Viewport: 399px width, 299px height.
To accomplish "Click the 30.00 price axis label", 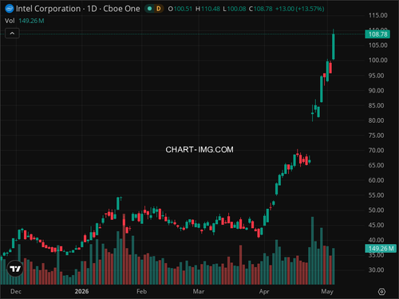I will tap(376, 270).
